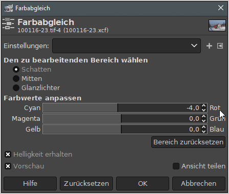The height and width of the screenshot is (194, 229).
Task: Decrease Gelb-Blau value with down arrow
Action: pyautogui.click(x=204, y=131)
